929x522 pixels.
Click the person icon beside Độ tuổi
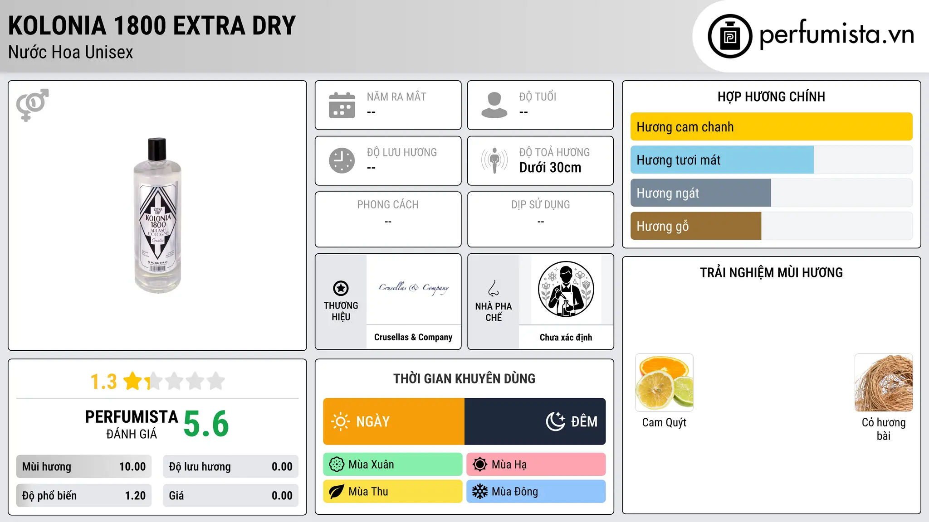494,105
